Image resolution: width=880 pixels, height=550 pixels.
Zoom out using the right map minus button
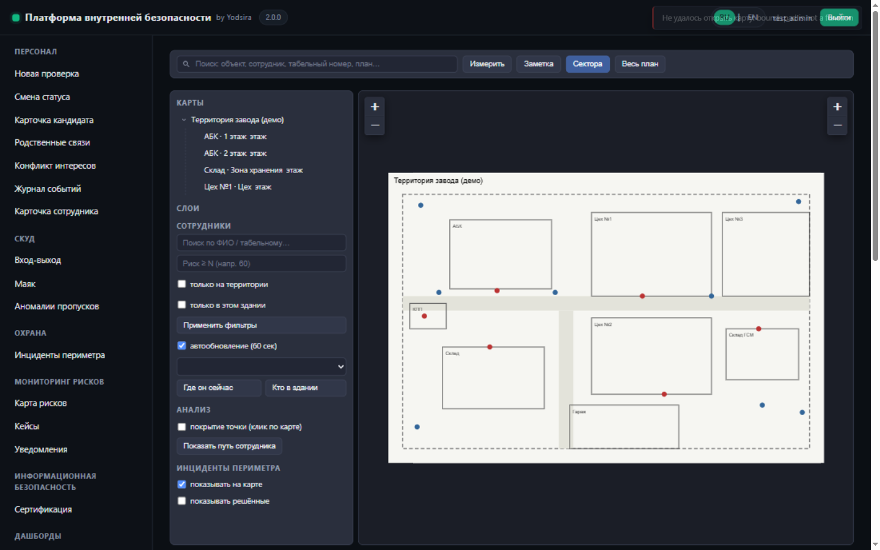[837, 125]
